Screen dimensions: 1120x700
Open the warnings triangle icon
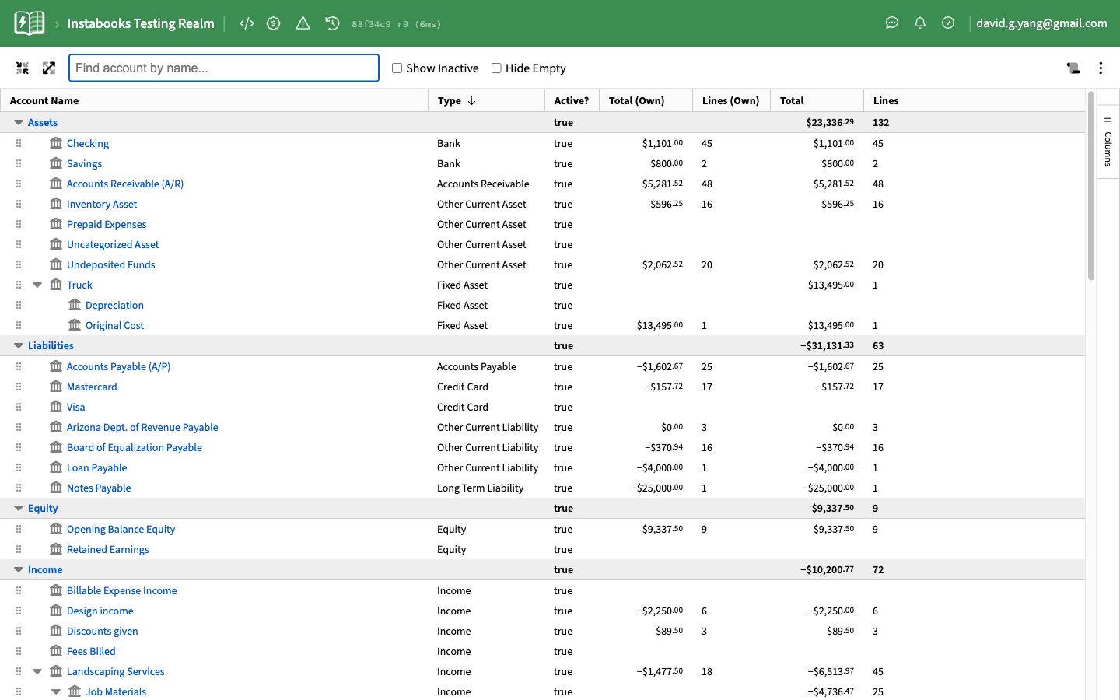(303, 23)
